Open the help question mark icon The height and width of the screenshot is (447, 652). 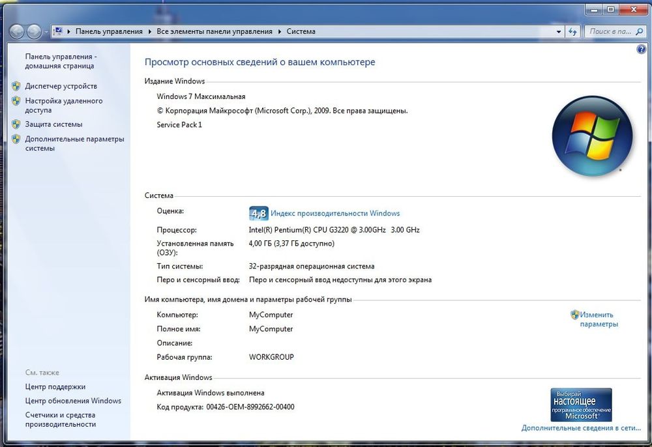point(641,50)
